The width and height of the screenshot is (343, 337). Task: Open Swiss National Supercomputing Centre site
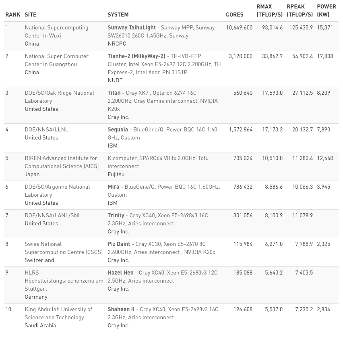[63, 248]
